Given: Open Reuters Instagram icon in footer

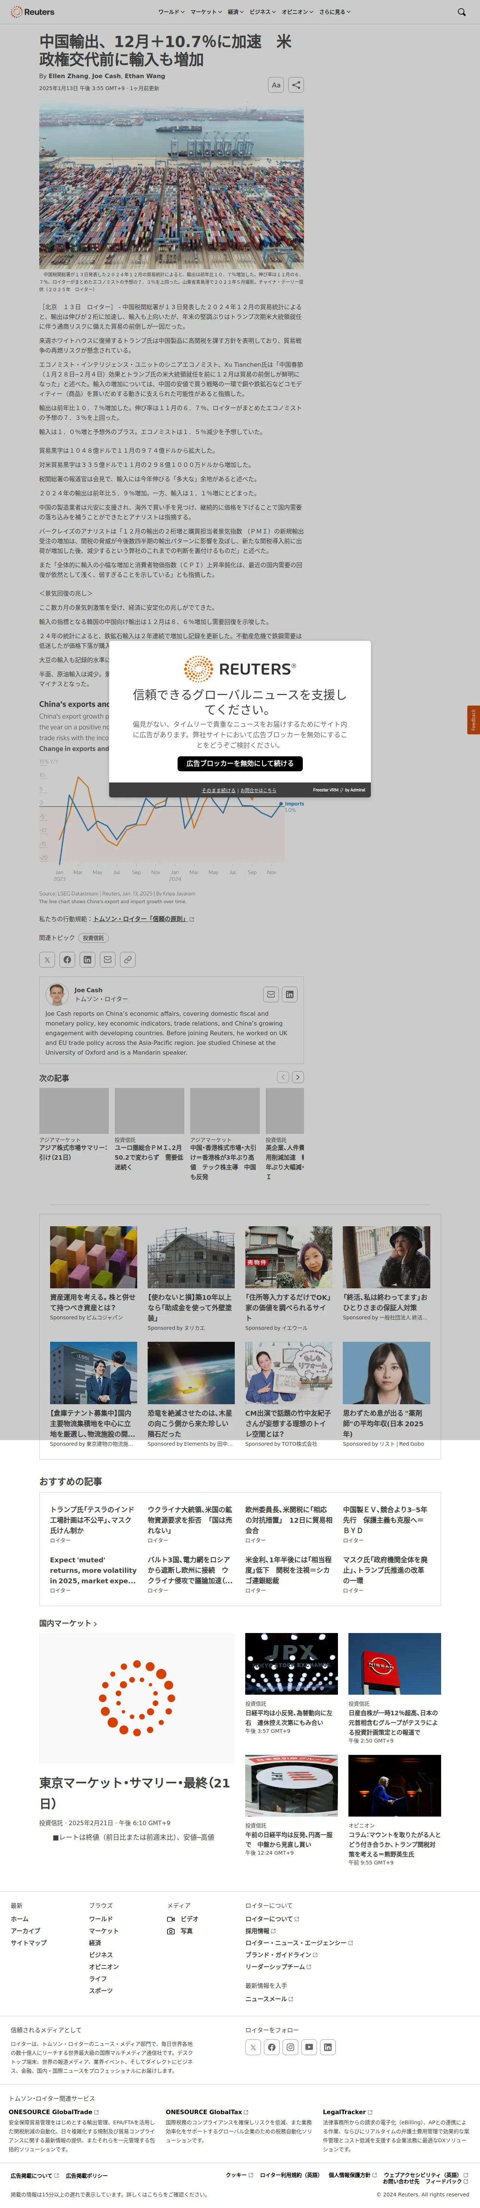Looking at the screenshot, I should click(x=290, y=2047).
